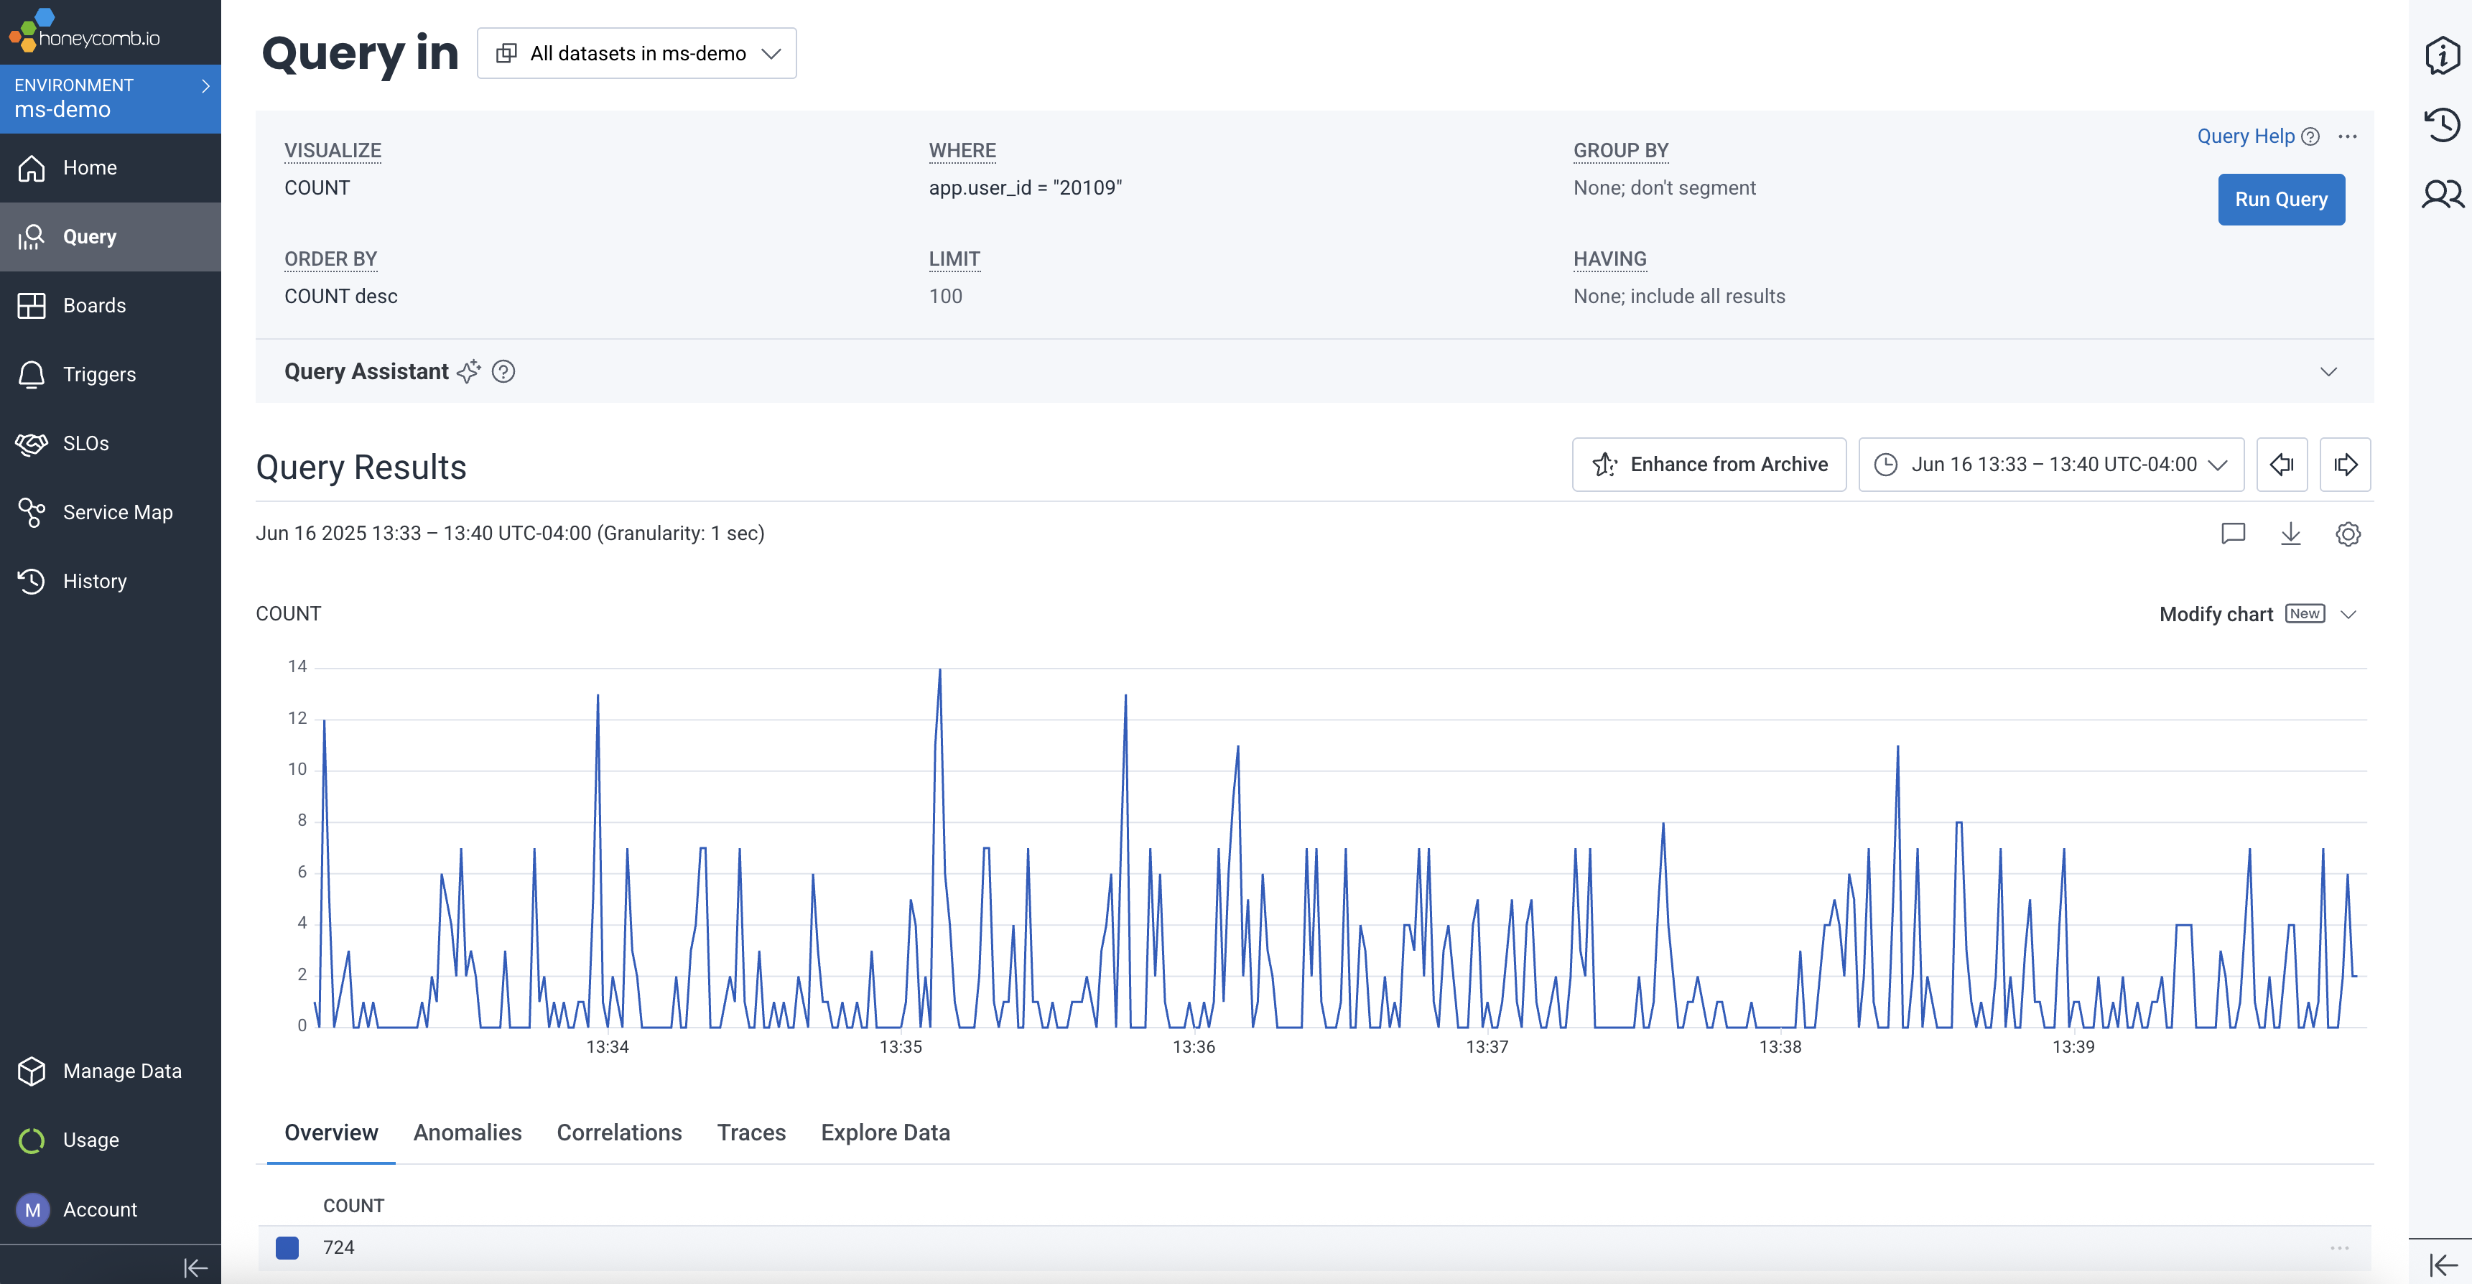
Task: Edit the HAVING clause
Action: click(1678, 297)
